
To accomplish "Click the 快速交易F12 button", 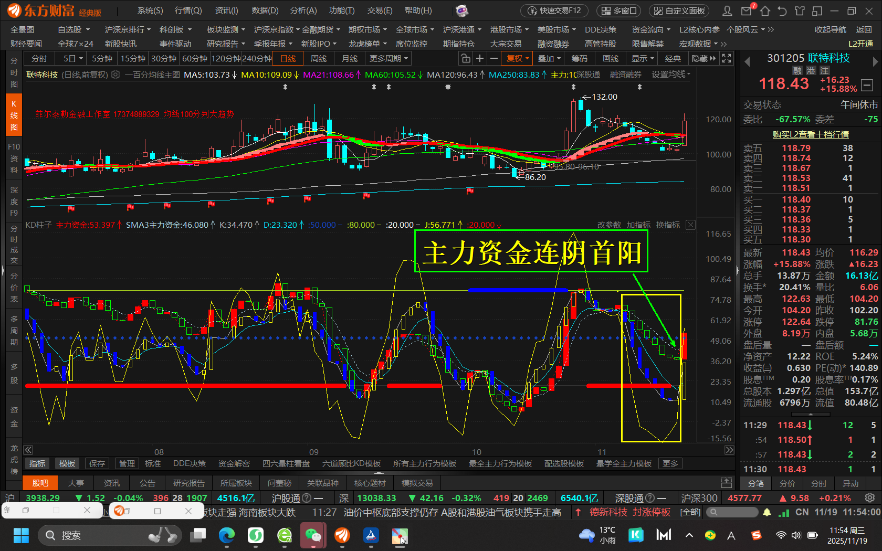I will tap(554, 10).
